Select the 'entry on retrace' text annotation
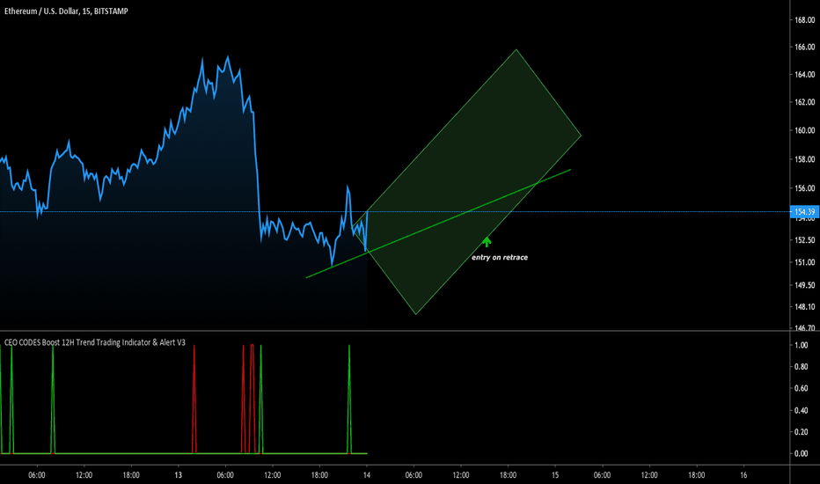Viewport: 820px width, 484px height. tap(500, 258)
